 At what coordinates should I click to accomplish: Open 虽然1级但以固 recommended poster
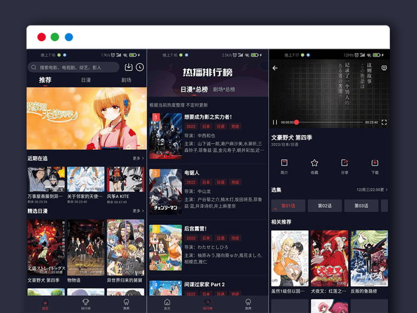coord(290,258)
